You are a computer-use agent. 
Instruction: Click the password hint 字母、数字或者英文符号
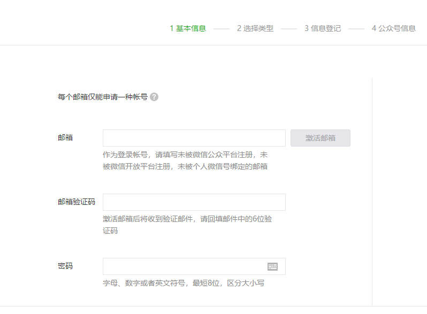184,283
